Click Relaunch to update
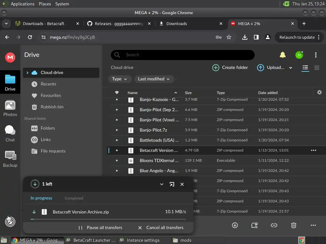This screenshot has height=244, width=326. point(297,37)
